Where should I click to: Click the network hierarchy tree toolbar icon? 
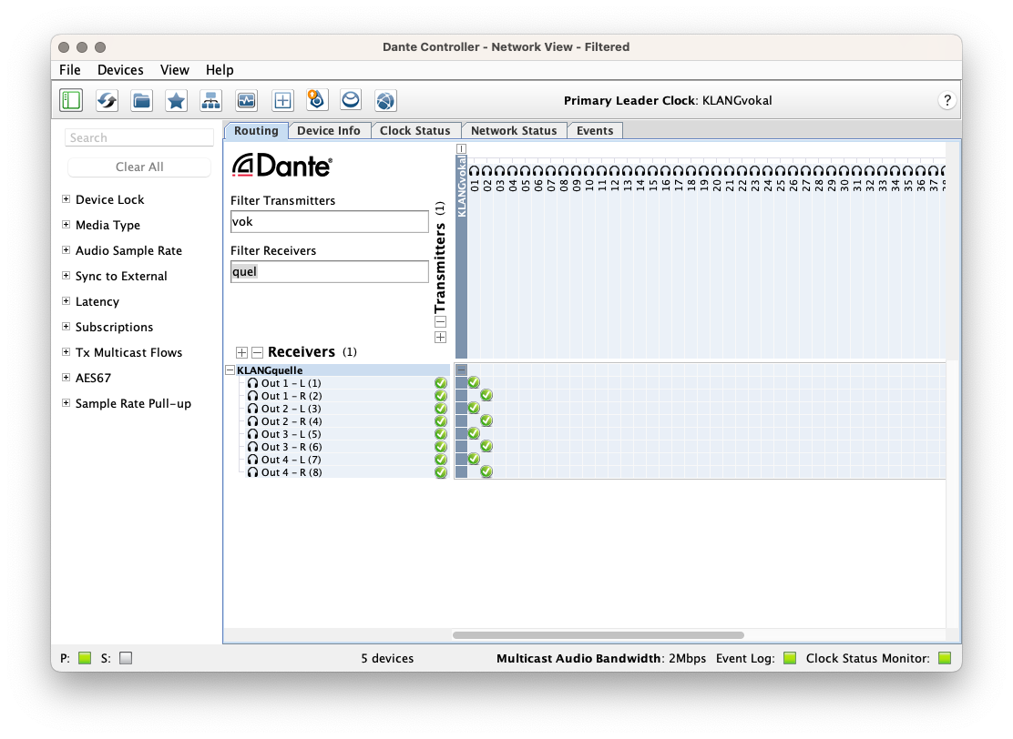[211, 101]
